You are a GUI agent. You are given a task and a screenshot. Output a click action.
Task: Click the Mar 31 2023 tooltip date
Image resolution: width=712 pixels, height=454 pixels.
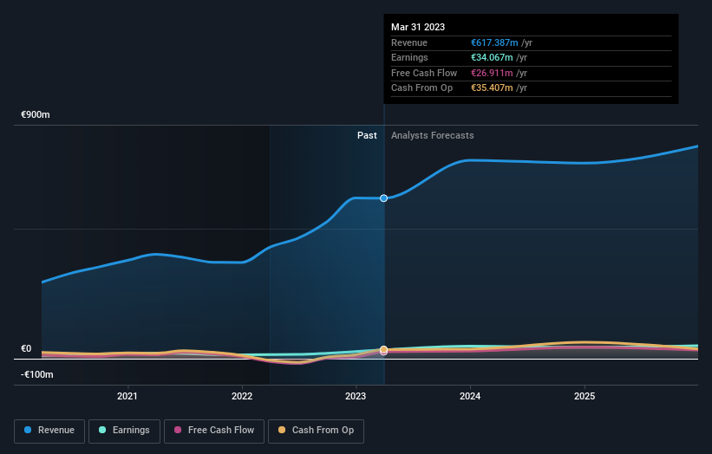(418, 27)
